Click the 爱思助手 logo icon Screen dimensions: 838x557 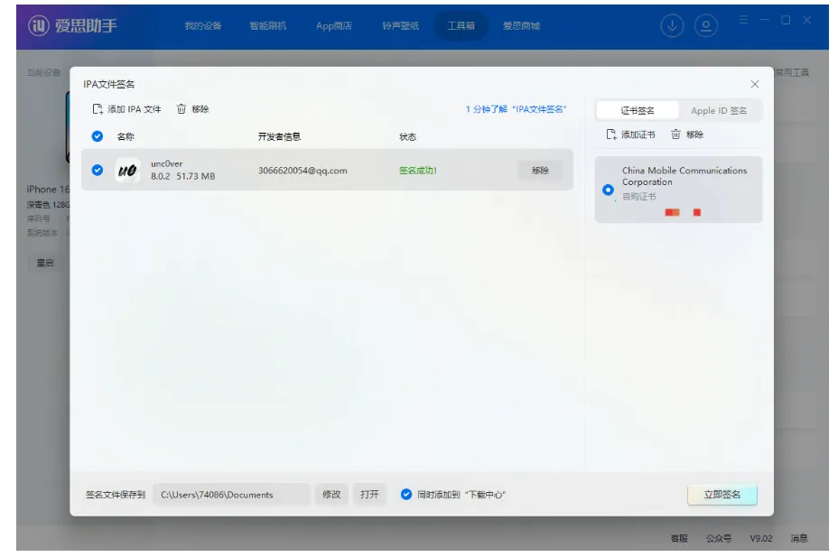39,25
